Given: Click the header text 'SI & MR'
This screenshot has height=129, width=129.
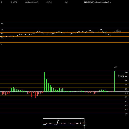Looking at the screenshot, I should [14, 2].
